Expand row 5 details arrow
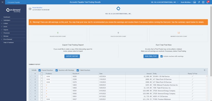 coord(30,88)
